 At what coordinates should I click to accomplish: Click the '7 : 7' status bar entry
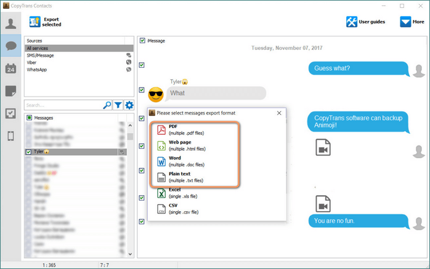(105, 265)
